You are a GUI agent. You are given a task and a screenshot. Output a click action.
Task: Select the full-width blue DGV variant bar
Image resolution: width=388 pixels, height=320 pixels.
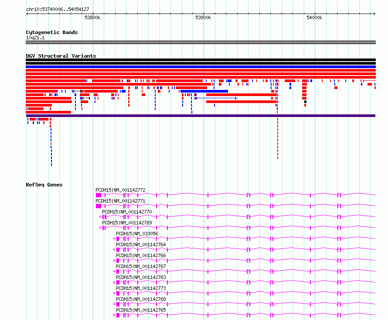[x=201, y=67]
